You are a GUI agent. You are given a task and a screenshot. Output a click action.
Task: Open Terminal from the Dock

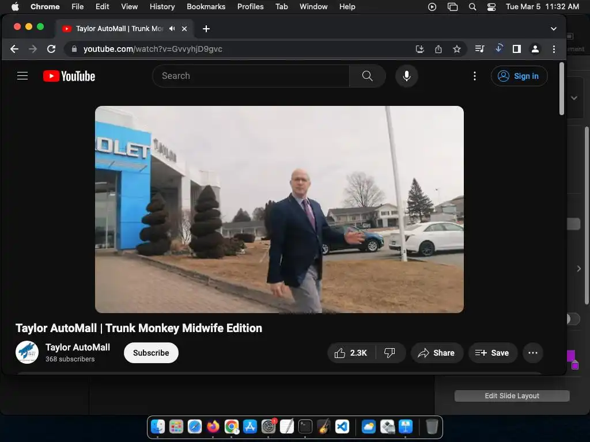(x=305, y=427)
